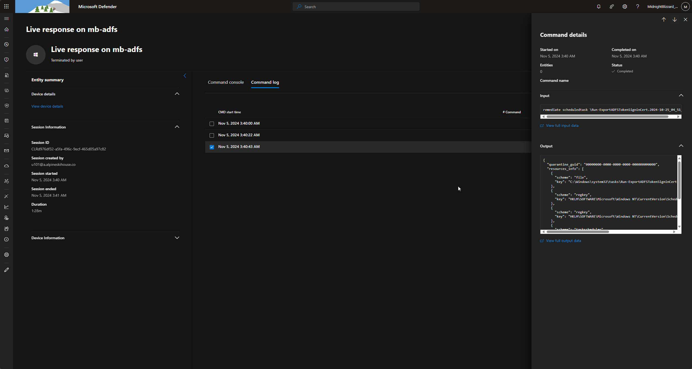Open the Cloud apps section in sidebar
Screen dimensions: 692x369
click(x=7, y=166)
